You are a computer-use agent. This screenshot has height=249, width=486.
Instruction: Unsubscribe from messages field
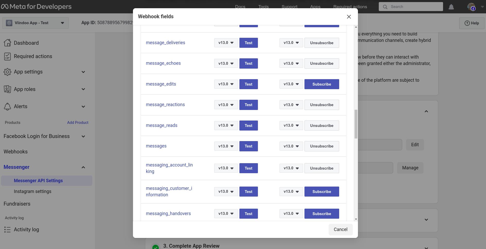pos(322,146)
